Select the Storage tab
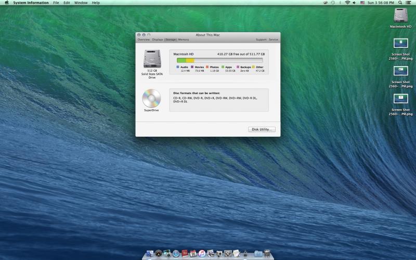The width and height of the screenshot is (416, 260). pyautogui.click(x=171, y=40)
